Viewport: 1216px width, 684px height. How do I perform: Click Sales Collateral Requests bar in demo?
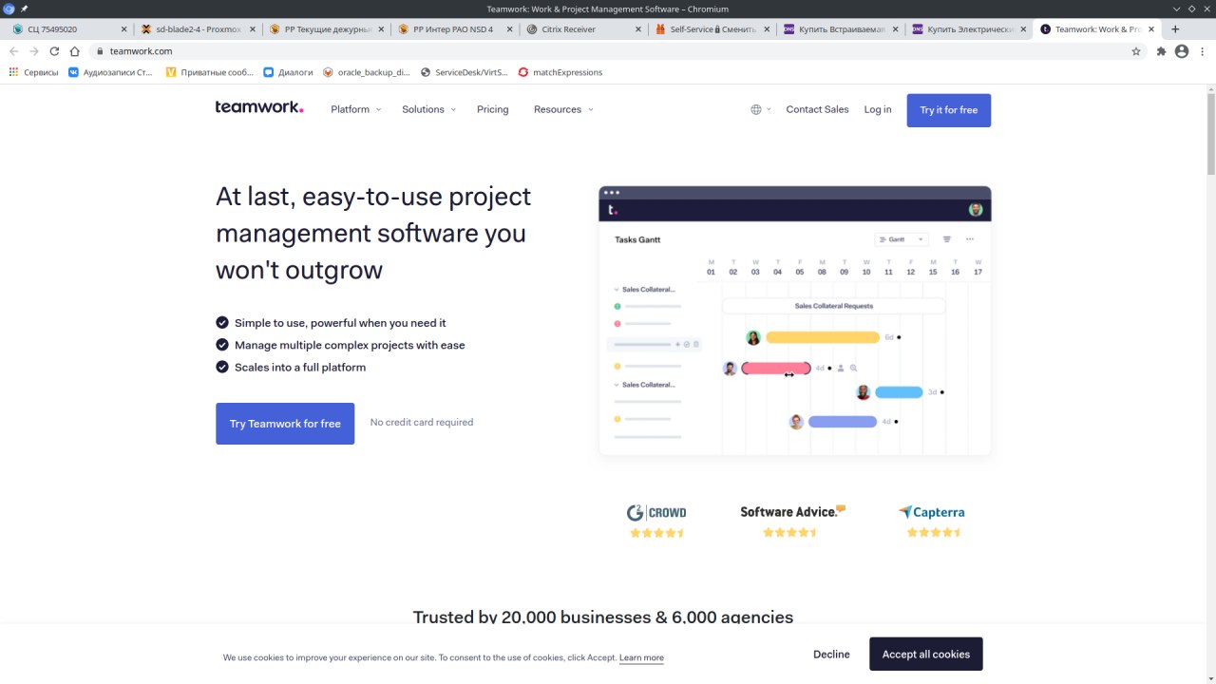click(833, 306)
